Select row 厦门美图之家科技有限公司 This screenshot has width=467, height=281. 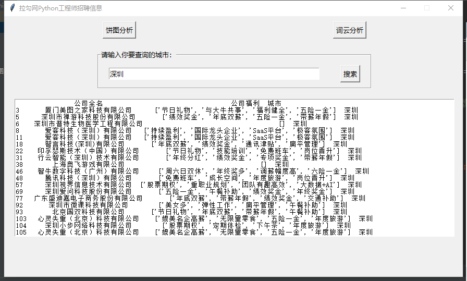[187, 110]
